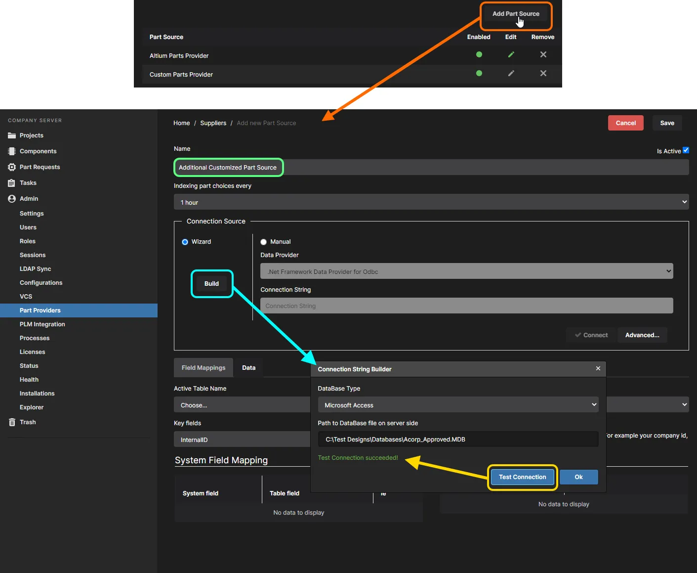This screenshot has width=697, height=573.
Task: Switch to the Field Mappings tab
Action: coord(204,368)
